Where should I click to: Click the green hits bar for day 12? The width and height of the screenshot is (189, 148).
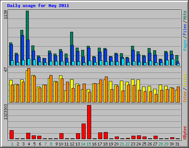(x=72, y=38)
